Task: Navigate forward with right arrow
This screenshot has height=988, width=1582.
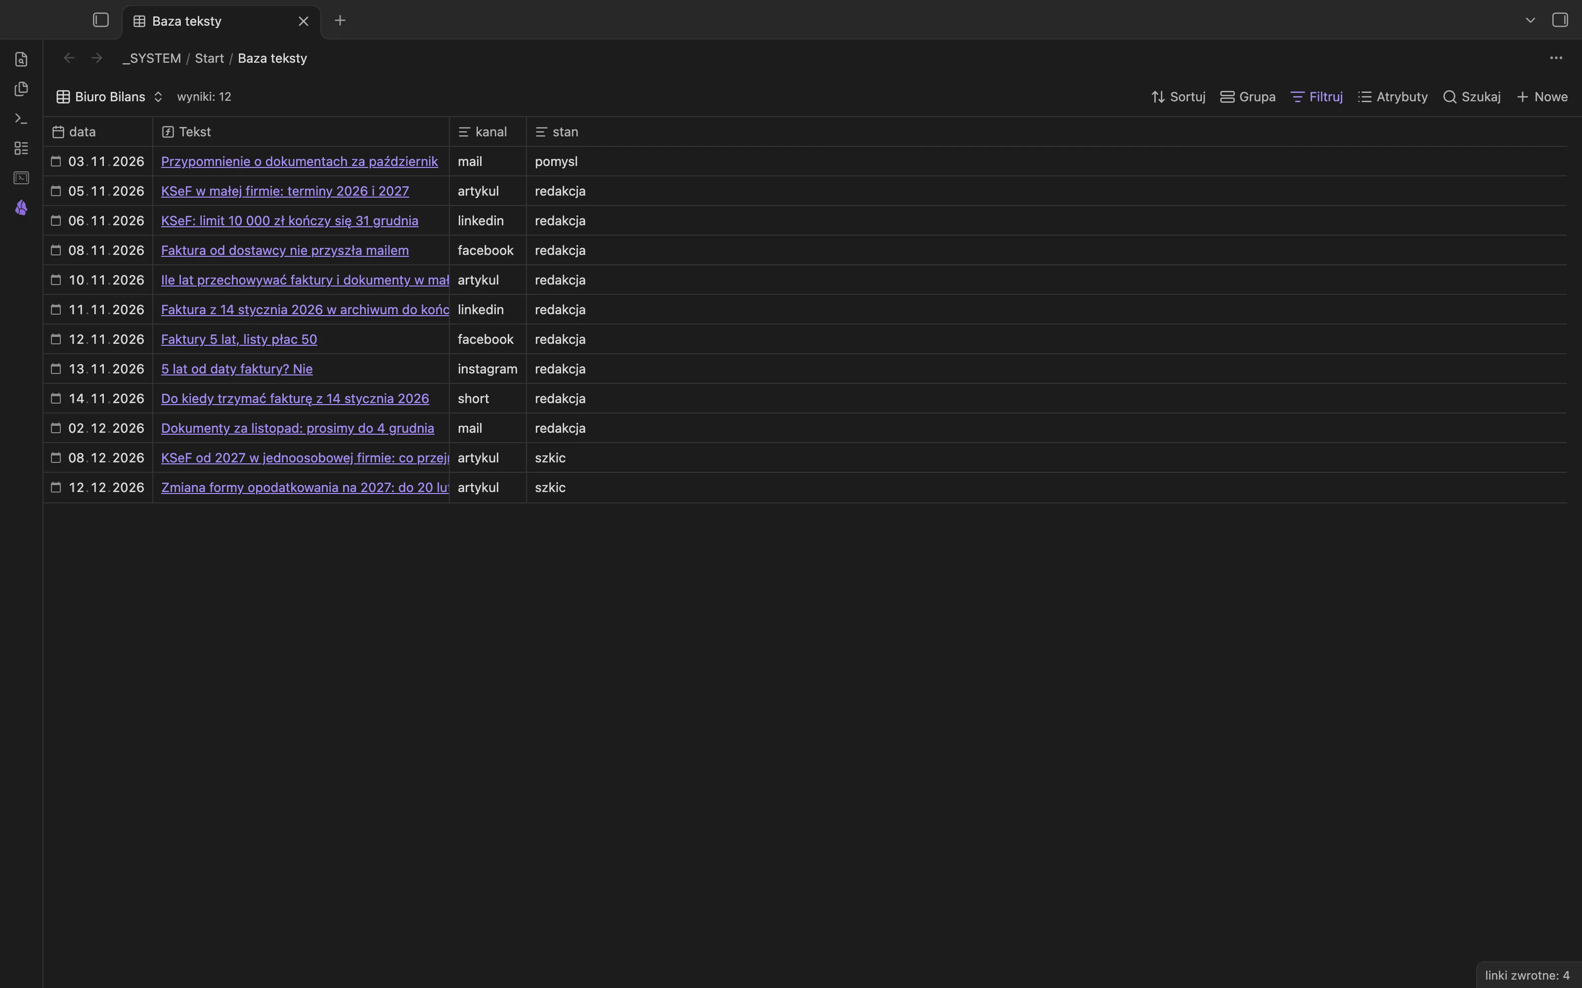Action: pos(97,58)
